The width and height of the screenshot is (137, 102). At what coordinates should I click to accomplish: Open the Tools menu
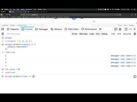[x=35, y=9]
